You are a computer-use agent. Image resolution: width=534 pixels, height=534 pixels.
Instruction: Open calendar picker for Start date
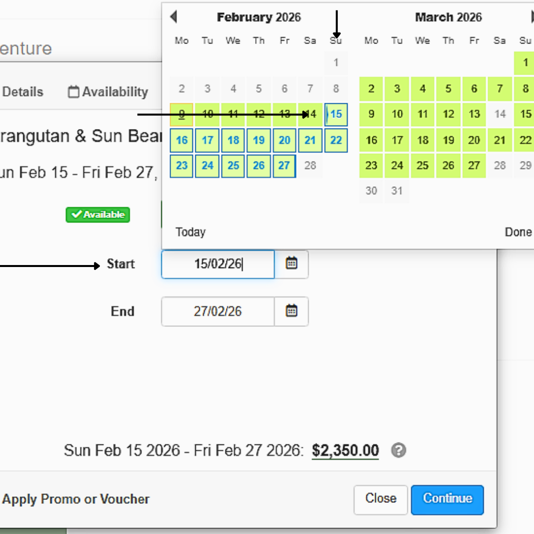[292, 264]
